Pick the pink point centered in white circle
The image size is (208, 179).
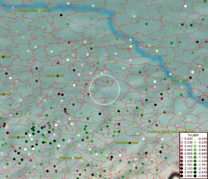click(x=104, y=89)
